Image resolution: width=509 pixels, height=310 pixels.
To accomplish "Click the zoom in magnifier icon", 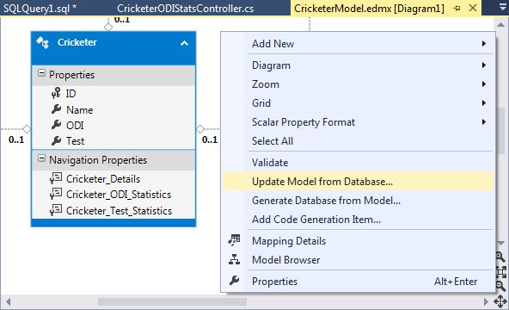I will (x=500, y=257).
